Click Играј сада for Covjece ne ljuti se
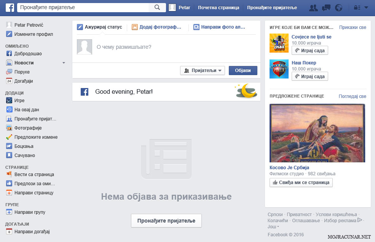The width and height of the screenshot is (375, 242). (310, 51)
